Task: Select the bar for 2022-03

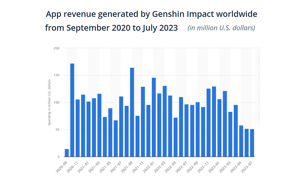Action: 165,121
